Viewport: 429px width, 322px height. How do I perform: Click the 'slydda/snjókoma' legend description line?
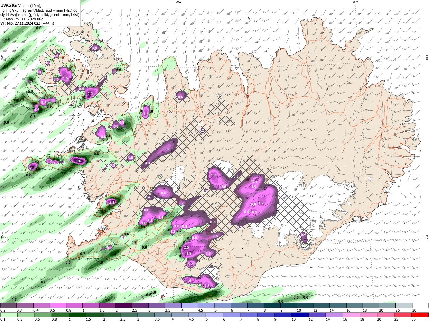(40, 15)
